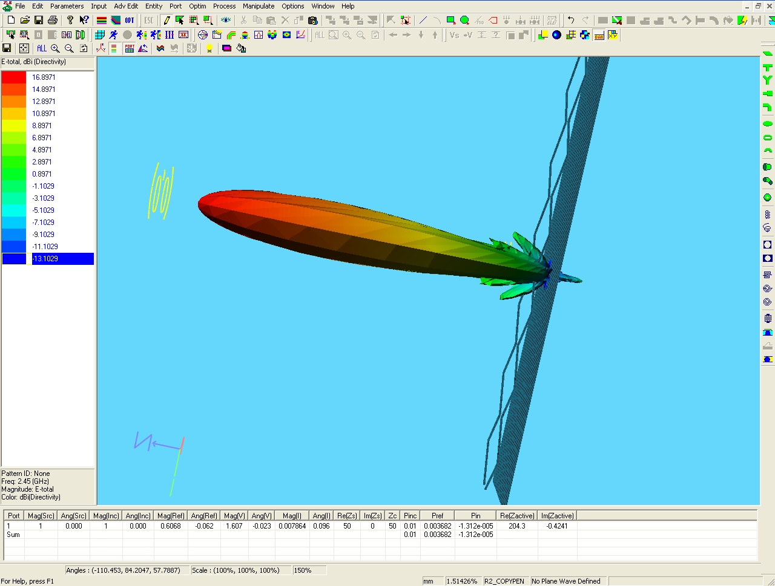This screenshot has height=586, width=775.
Task: Select the straight line drawing tool
Action: pos(423,21)
